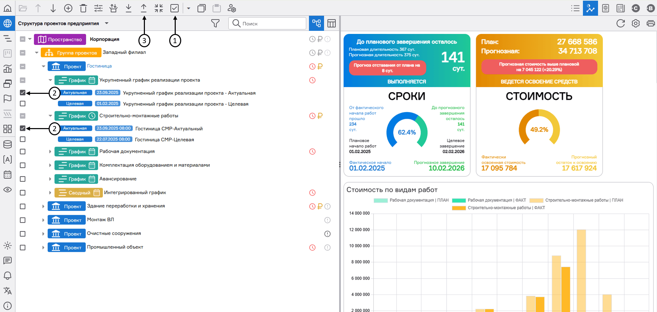The width and height of the screenshot is (657, 312).
Task: Open dashboard settings gear icon
Action: tap(635, 23)
